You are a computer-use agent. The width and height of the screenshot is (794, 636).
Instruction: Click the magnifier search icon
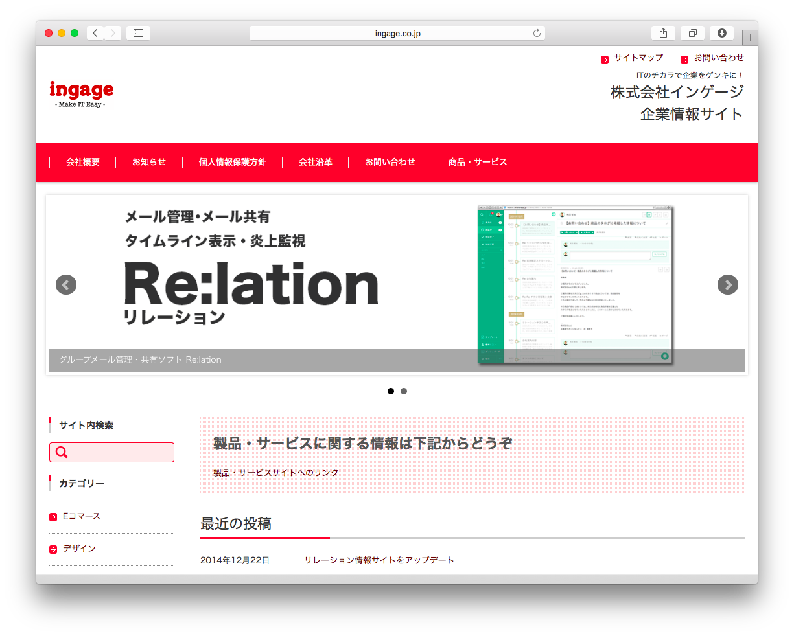(62, 452)
